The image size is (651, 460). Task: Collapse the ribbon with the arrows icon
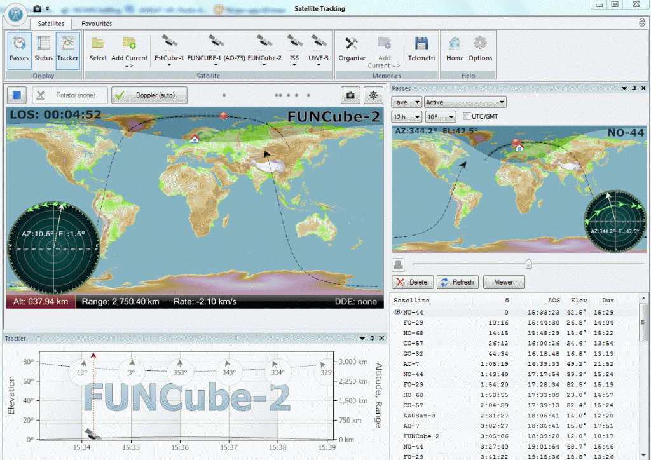pos(642,22)
